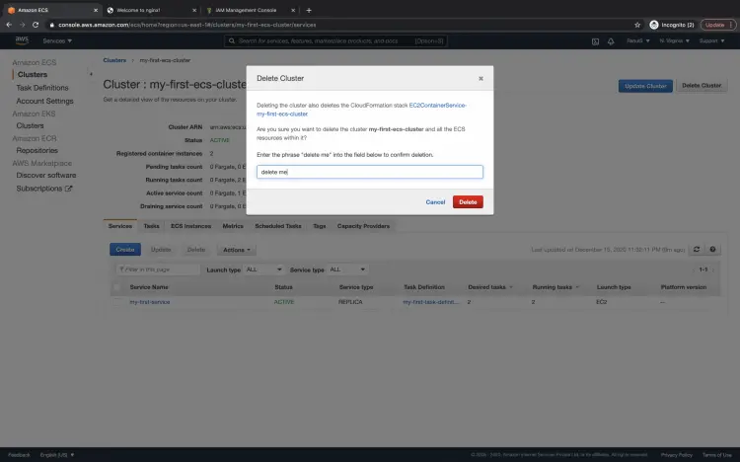Click the browser address bar URL
Screen dimensions: 740x462
pos(186,25)
